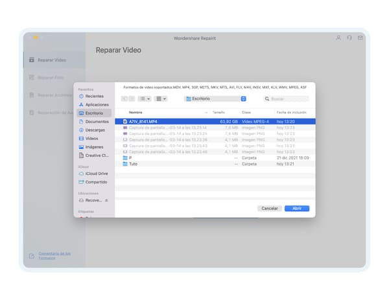The width and height of the screenshot is (389, 300).
Task: Click the Buscar search field
Action: [286, 98]
